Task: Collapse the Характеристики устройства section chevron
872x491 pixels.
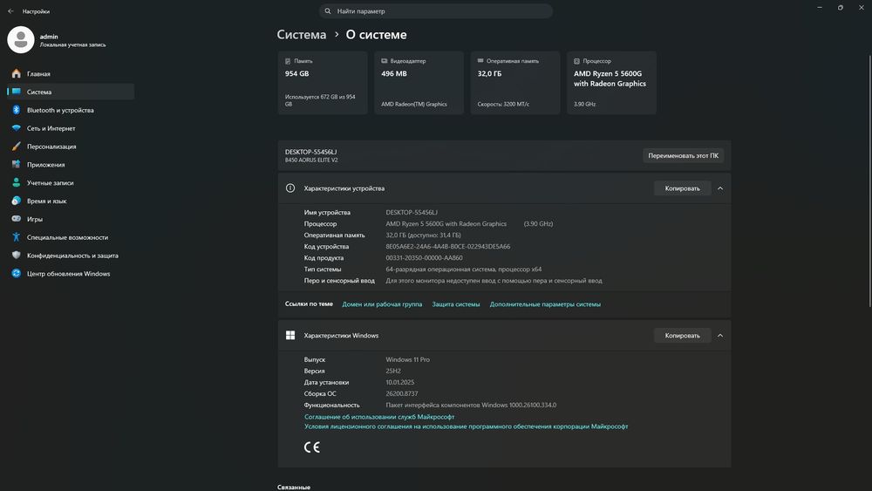Action: tap(720, 188)
